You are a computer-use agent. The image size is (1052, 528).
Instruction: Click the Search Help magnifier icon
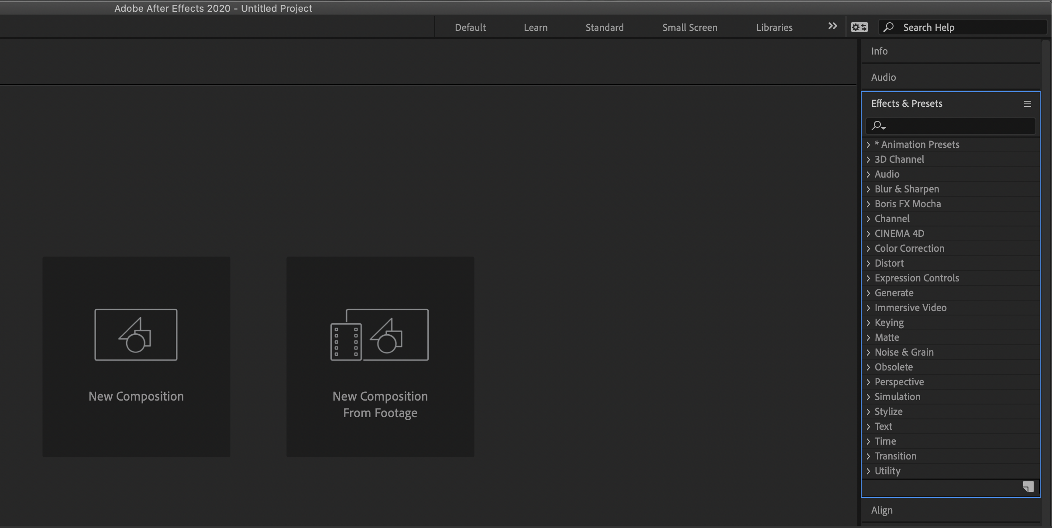888,27
